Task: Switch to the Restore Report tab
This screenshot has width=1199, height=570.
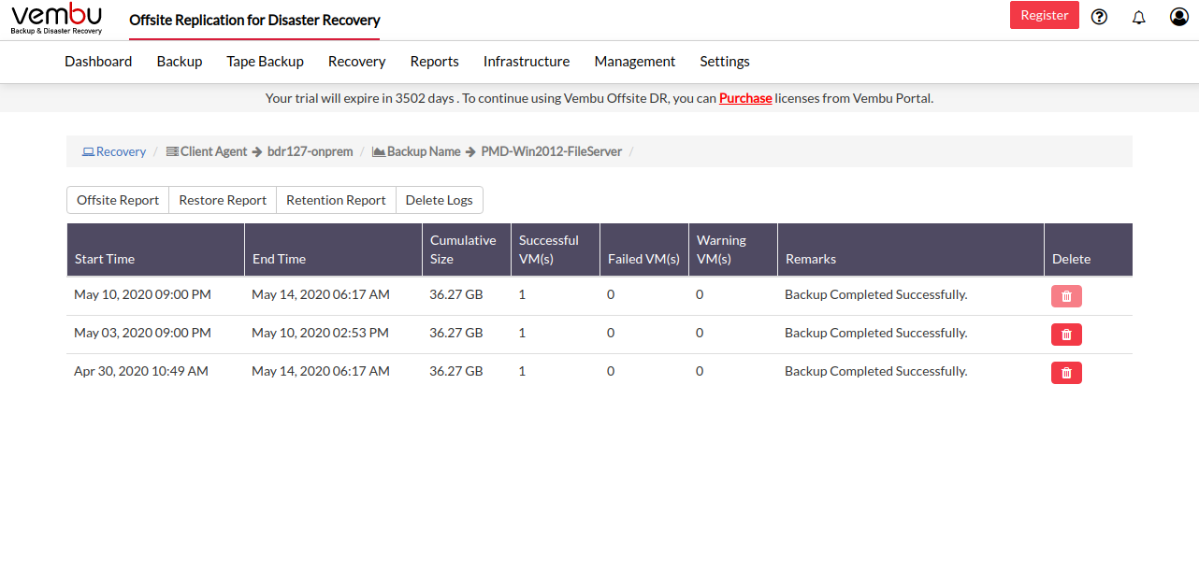Action: [223, 200]
